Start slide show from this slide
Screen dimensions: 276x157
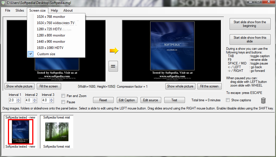[x=250, y=39]
